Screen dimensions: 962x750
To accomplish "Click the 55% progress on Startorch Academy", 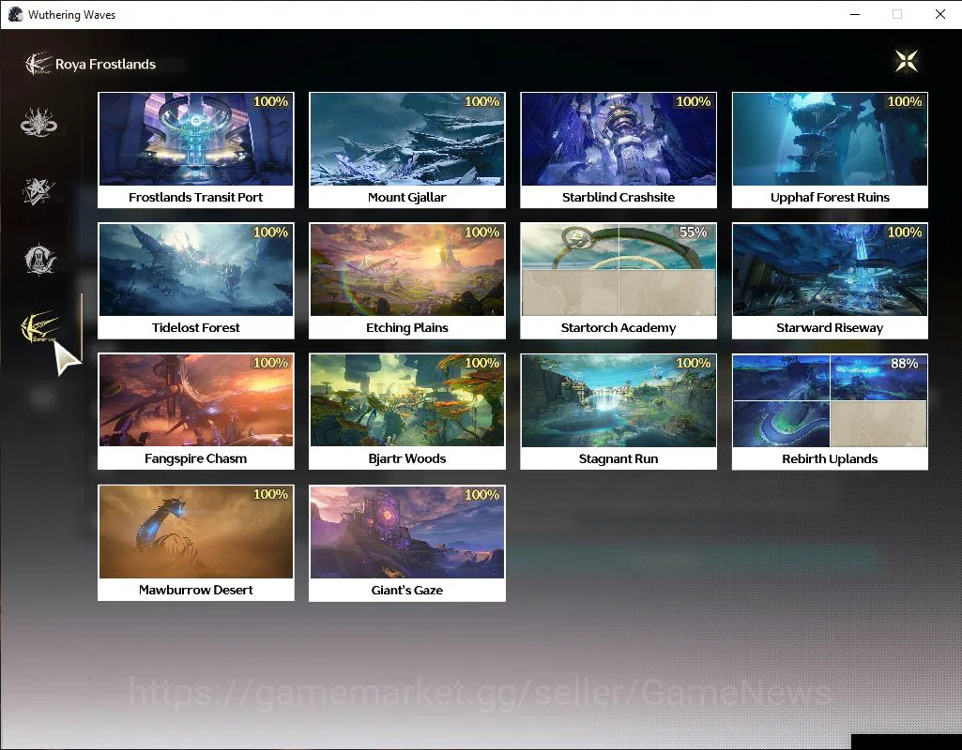I will 694,232.
